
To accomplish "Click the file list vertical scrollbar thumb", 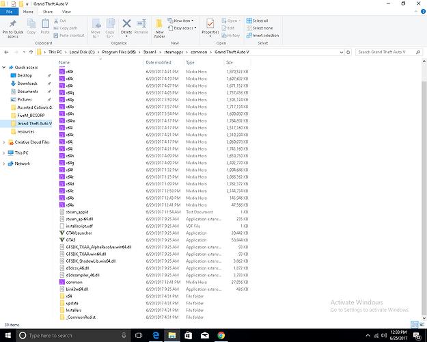I will tap(424, 198).
